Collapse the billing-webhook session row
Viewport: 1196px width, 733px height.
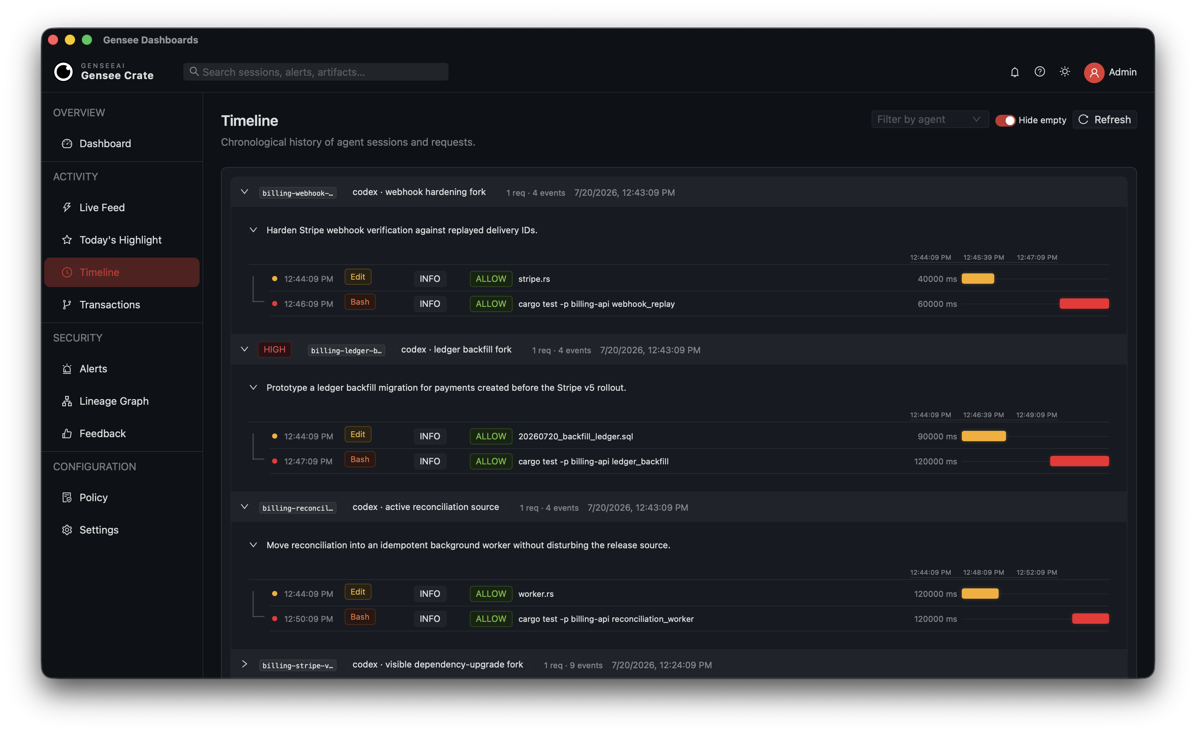point(244,192)
